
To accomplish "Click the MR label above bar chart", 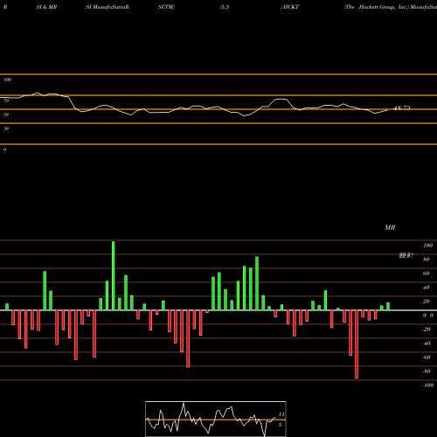I will click(x=390, y=227).
